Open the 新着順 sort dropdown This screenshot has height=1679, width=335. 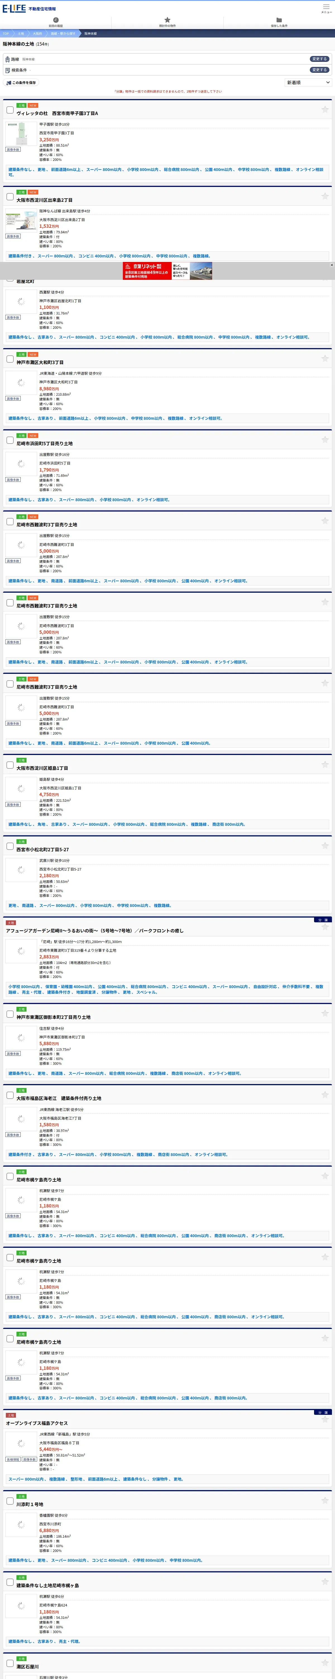(308, 83)
